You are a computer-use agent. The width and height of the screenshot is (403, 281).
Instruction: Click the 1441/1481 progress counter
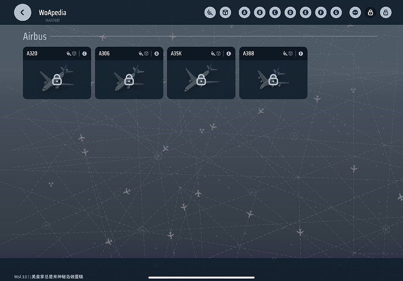tap(53, 20)
